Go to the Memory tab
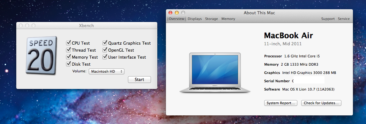The width and height of the screenshot is (366, 124). pos(228,19)
